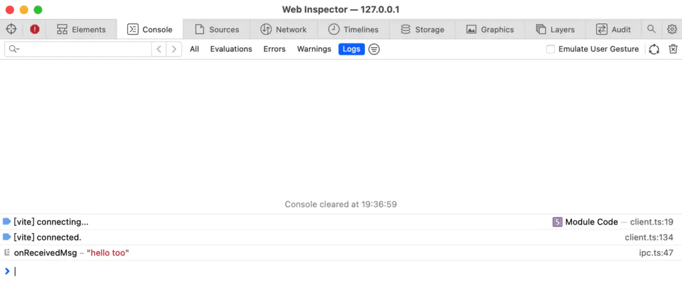Expand the search filter magnifier dropdown

pyautogui.click(x=15, y=49)
